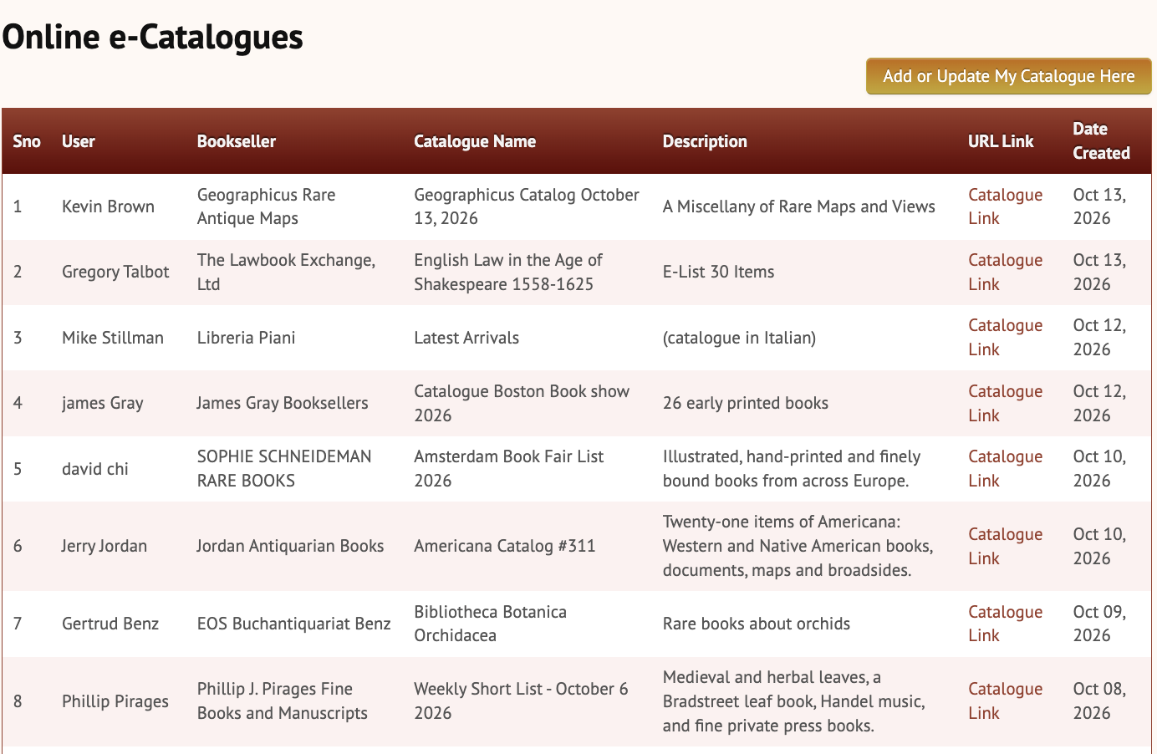Select user name david chi

95,468
